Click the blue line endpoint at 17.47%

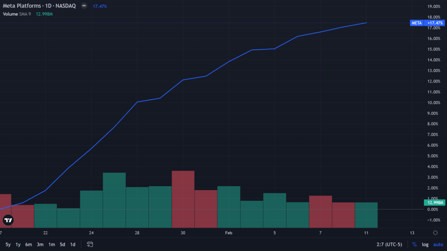click(x=366, y=23)
